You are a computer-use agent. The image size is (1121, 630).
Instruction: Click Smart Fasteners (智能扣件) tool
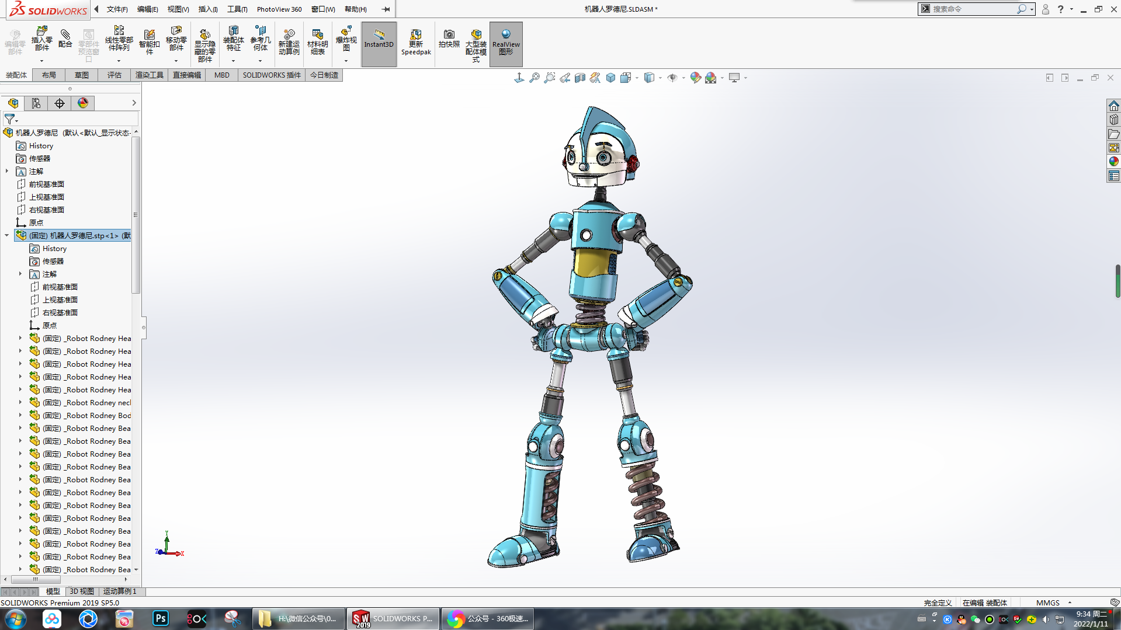point(150,42)
